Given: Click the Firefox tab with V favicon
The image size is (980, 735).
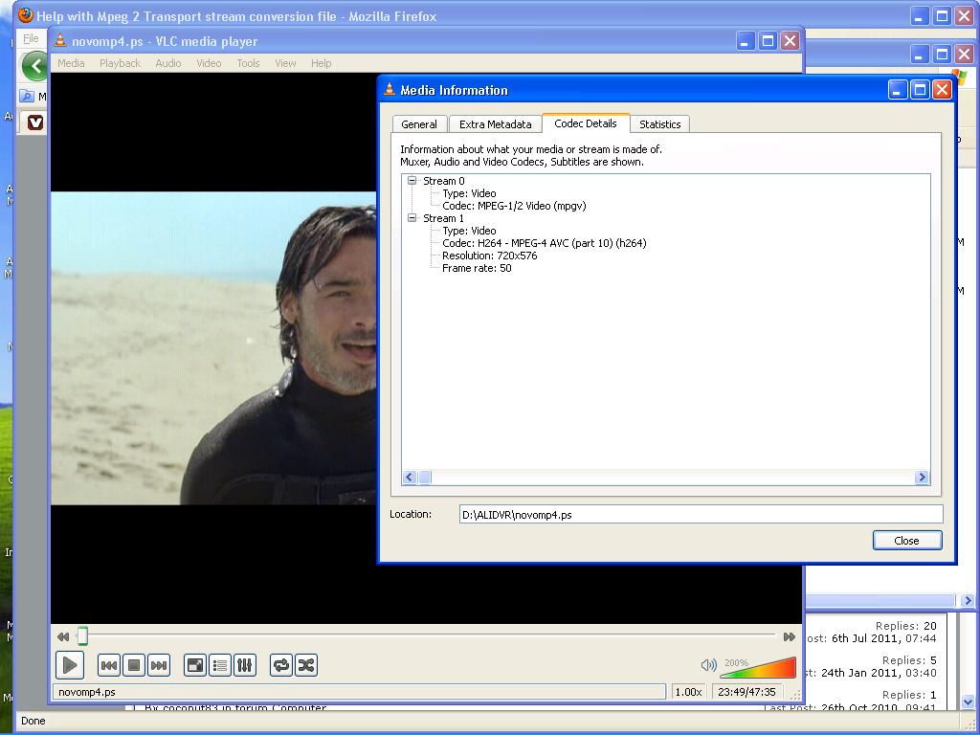Looking at the screenshot, I should coord(35,122).
